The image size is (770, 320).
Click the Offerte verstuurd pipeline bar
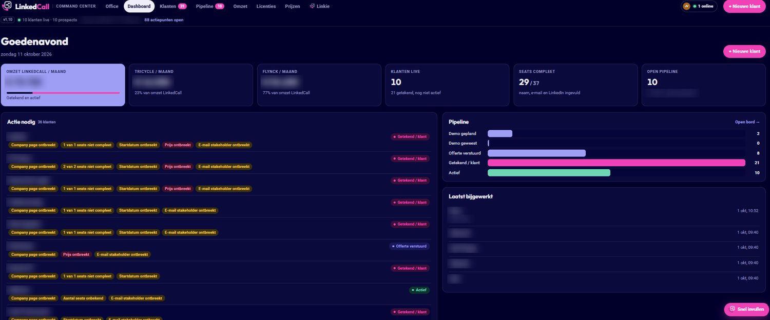click(536, 153)
